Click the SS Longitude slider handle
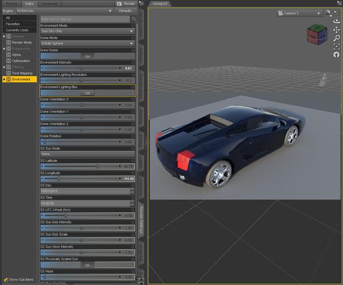This screenshot has height=285, width=343. (58, 179)
